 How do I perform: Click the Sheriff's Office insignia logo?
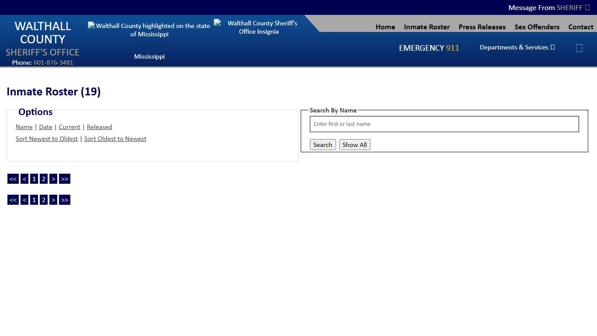(x=257, y=27)
